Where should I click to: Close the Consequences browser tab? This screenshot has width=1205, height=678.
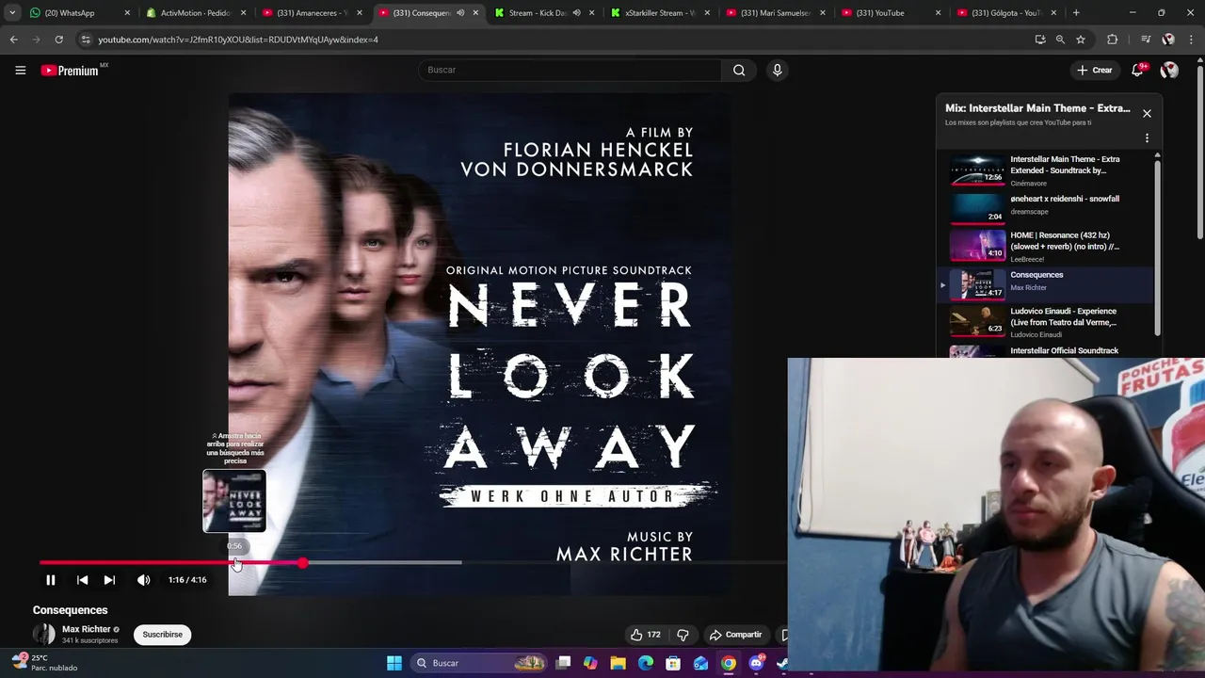click(475, 13)
